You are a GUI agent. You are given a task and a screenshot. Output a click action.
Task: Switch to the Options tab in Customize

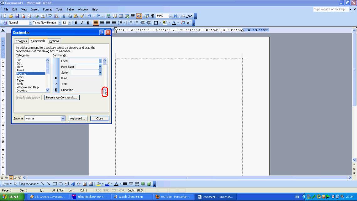pyautogui.click(x=54, y=41)
